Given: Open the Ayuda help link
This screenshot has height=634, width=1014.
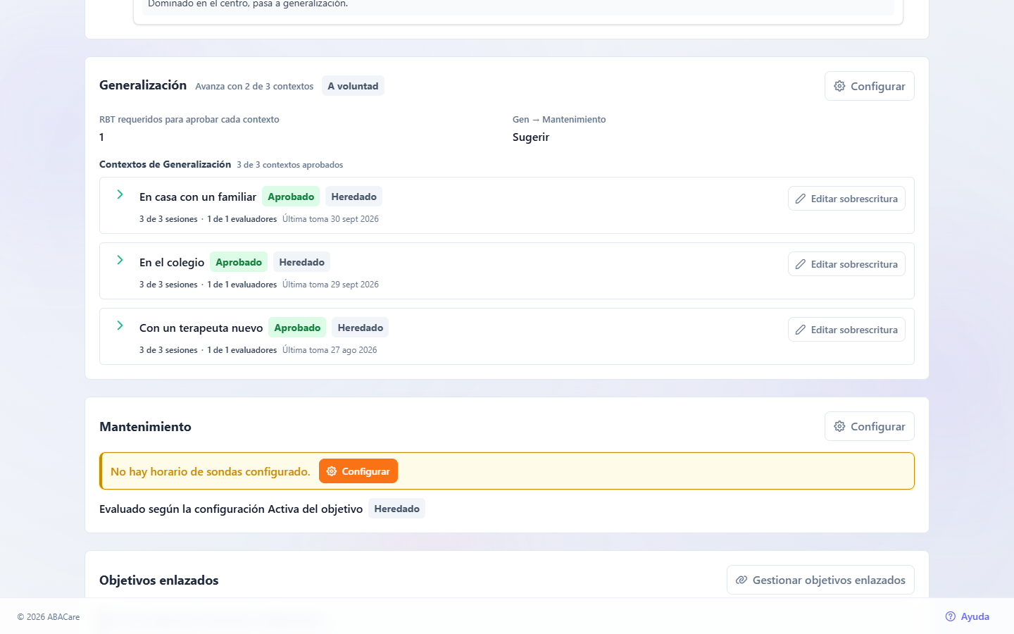Looking at the screenshot, I should pos(968,616).
